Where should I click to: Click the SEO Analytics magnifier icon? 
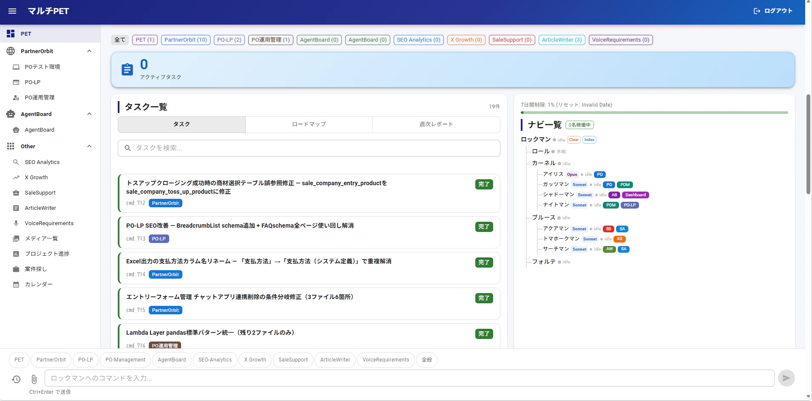16,162
